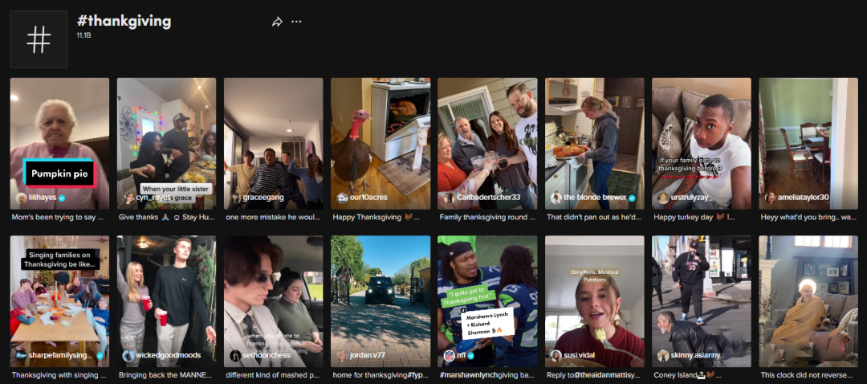
Task: Click username link wickedgoodmoods
Action: pyautogui.click(x=166, y=356)
